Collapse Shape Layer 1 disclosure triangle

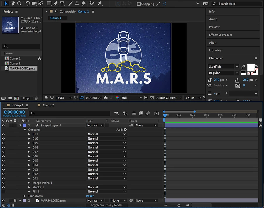20,125
